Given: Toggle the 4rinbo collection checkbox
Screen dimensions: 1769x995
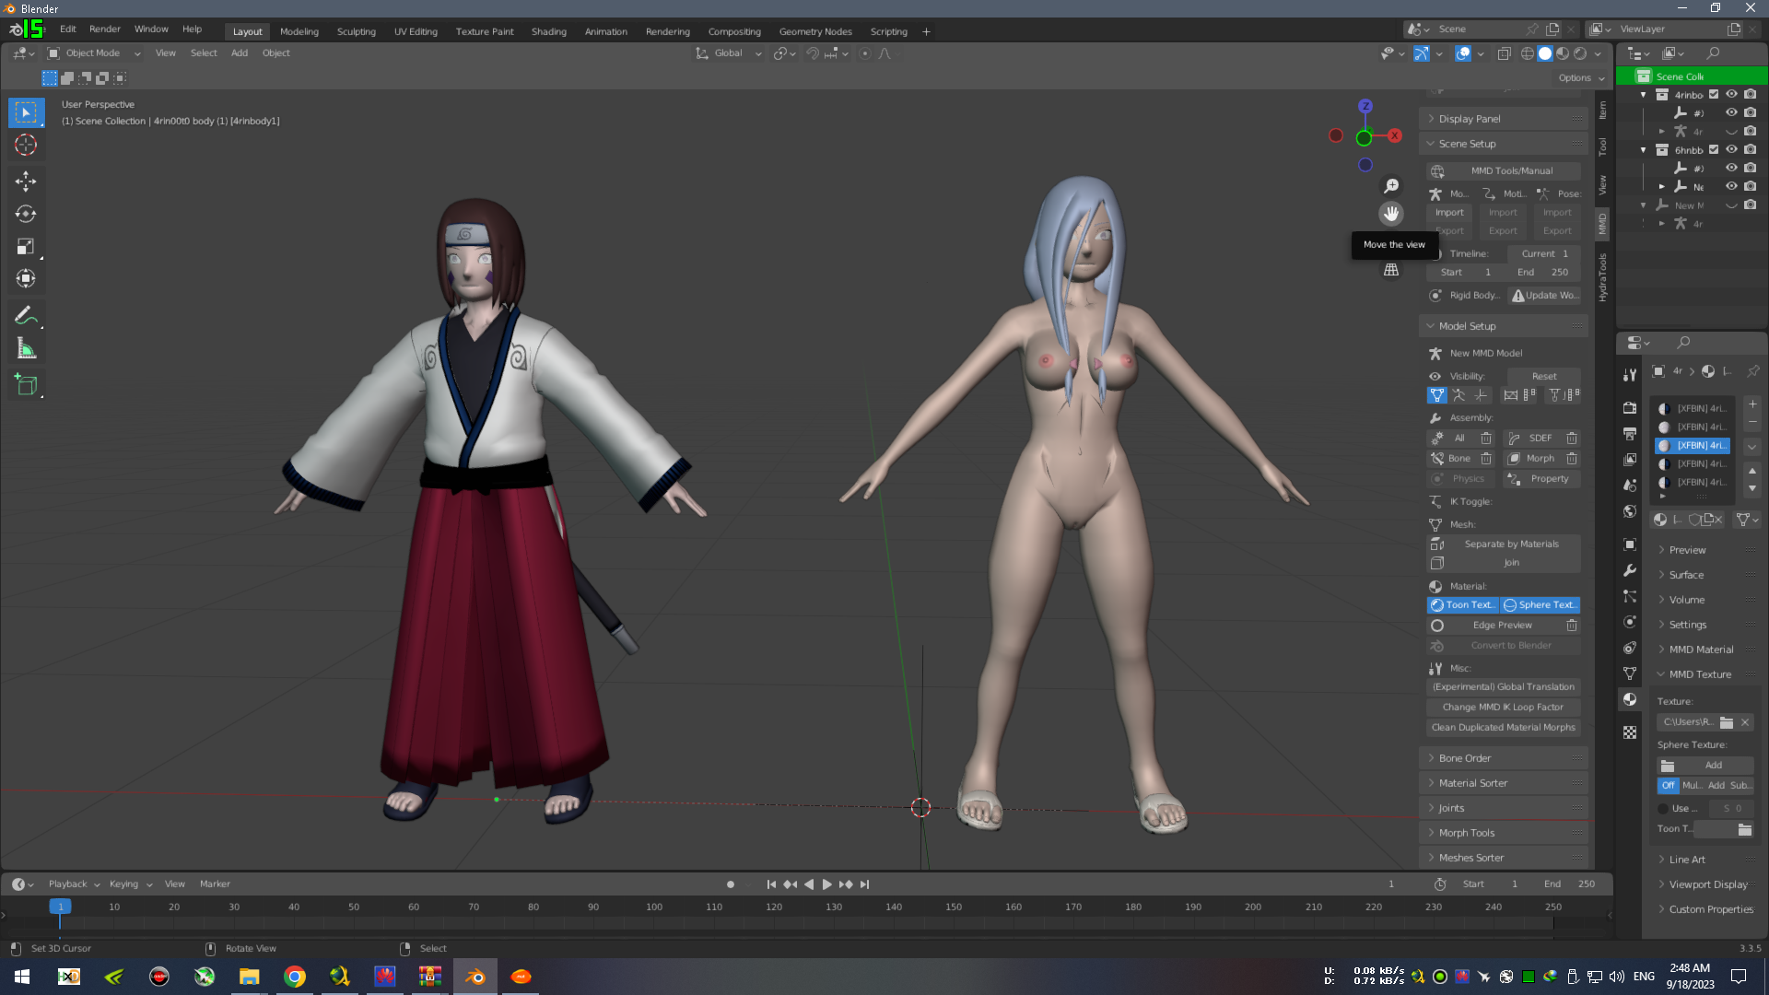Looking at the screenshot, I should tap(1714, 94).
